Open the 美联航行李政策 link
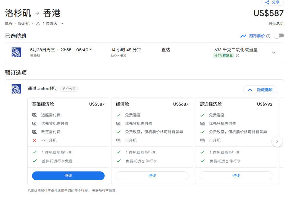 click(x=103, y=191)
